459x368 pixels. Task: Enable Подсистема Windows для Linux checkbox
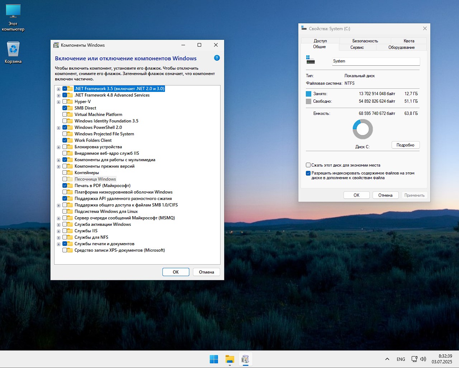pos(65,211)
